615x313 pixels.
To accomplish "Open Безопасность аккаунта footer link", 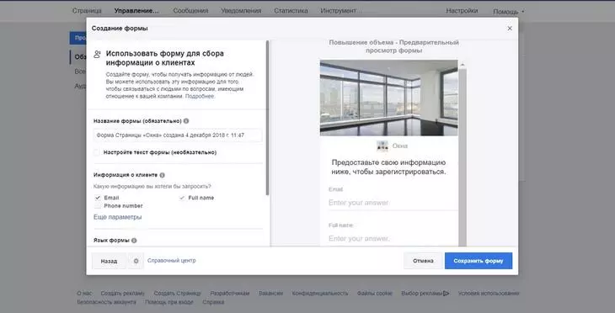I will [106, 302].
